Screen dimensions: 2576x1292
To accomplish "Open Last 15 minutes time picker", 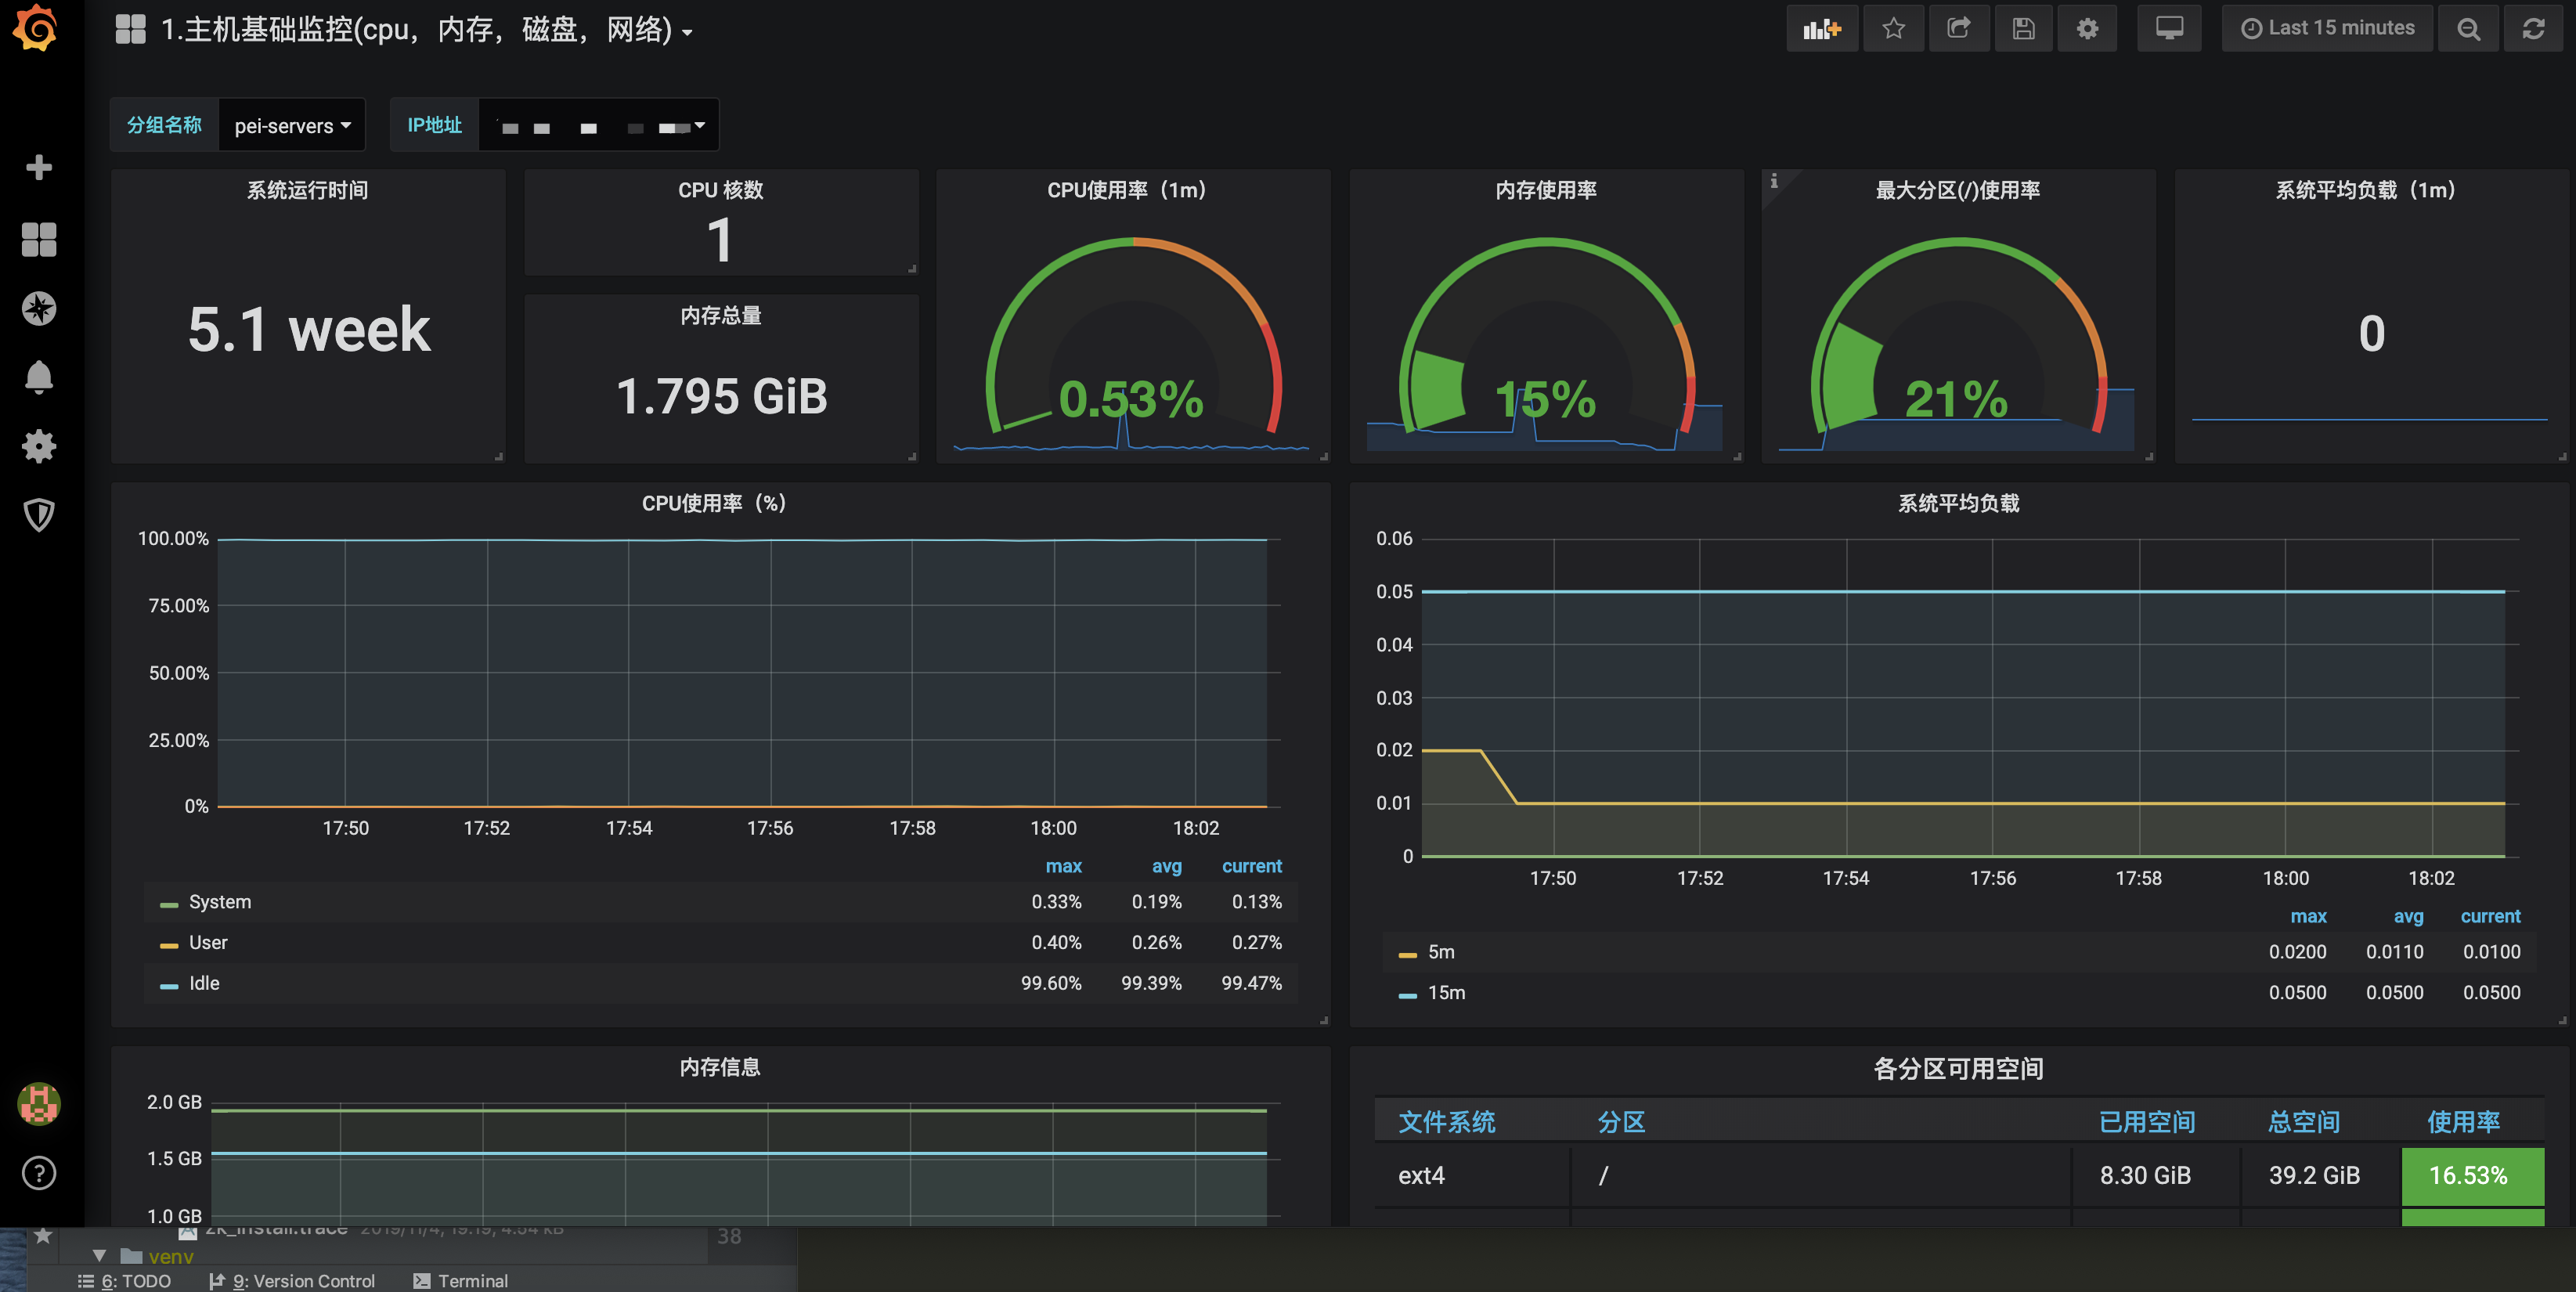I will 2327,29.
